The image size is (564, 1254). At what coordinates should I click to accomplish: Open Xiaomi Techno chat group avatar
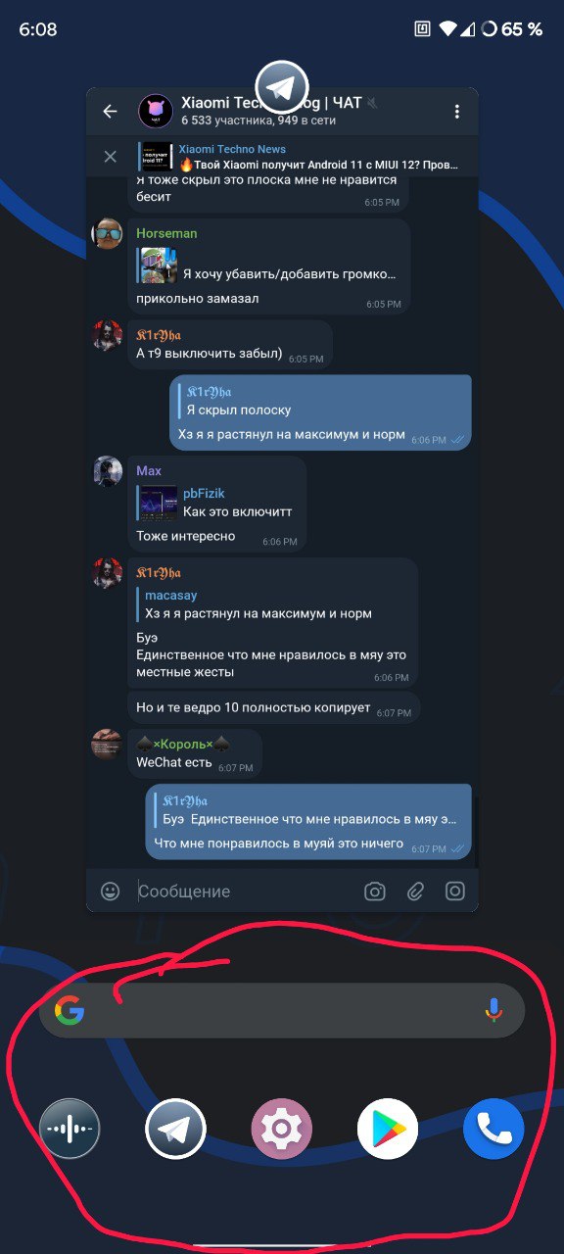(x=155, y=112)
